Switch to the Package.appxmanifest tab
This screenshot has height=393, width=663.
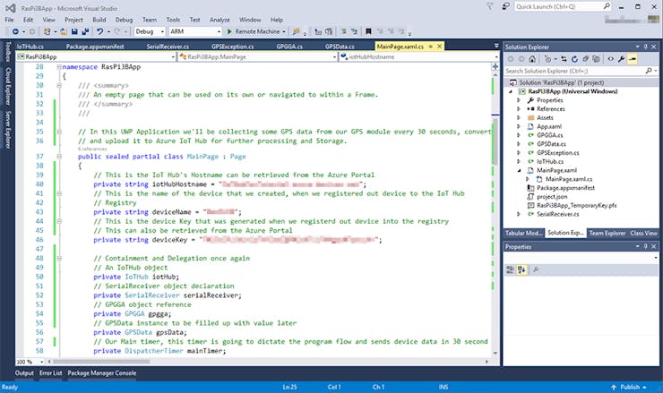95,47
